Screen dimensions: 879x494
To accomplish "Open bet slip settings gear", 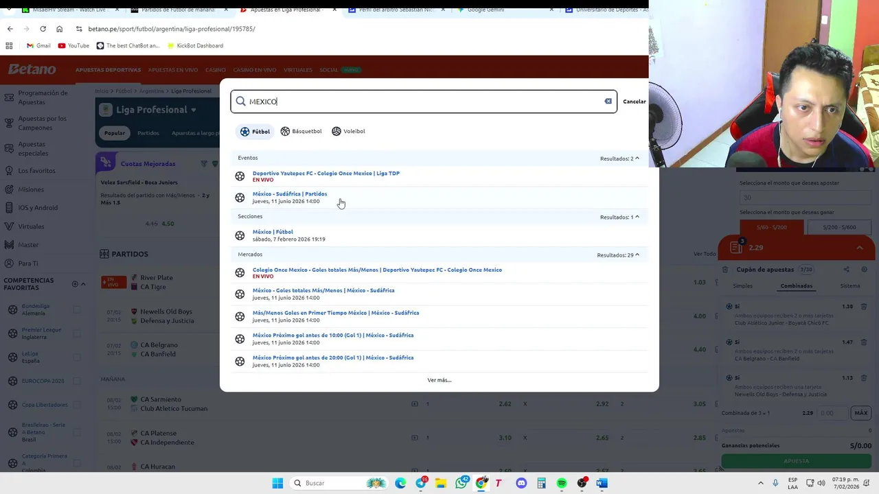I will [x=864, y=270].
